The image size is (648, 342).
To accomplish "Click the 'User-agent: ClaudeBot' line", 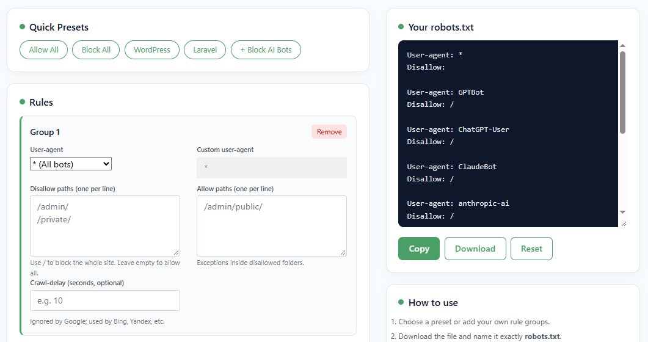I will click(452, 167).
